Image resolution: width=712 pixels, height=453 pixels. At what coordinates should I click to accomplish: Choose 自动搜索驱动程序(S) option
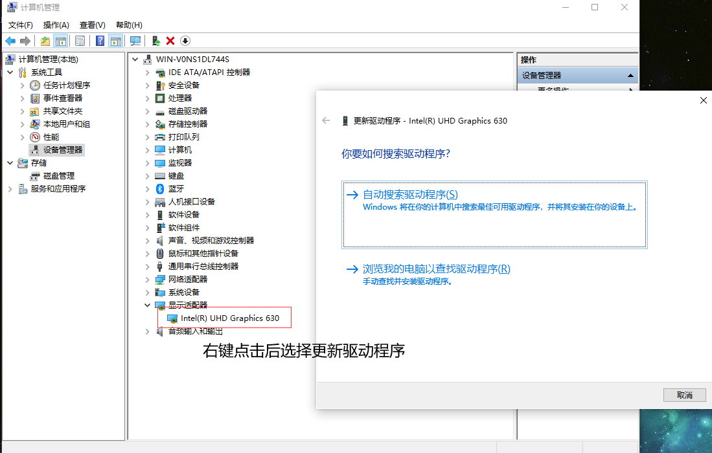494,215
